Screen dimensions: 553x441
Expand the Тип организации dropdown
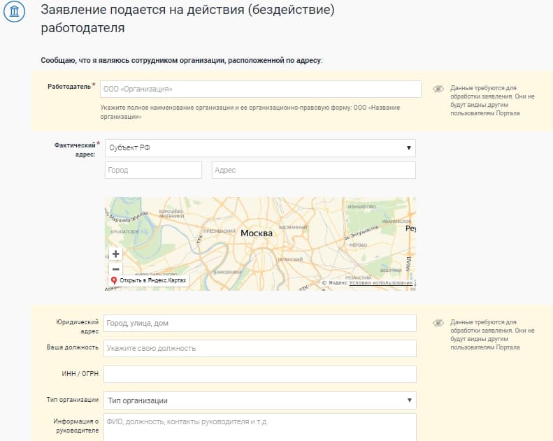259,400
